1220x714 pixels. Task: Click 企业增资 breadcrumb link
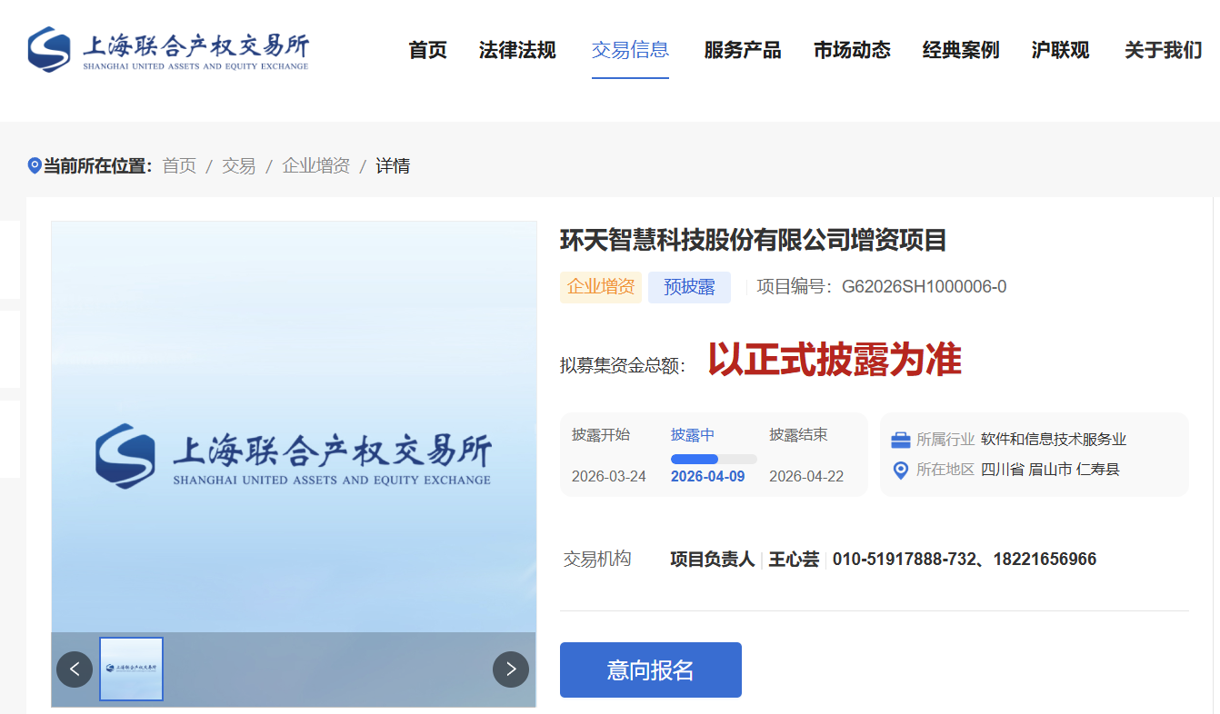[x=315, y=166]
